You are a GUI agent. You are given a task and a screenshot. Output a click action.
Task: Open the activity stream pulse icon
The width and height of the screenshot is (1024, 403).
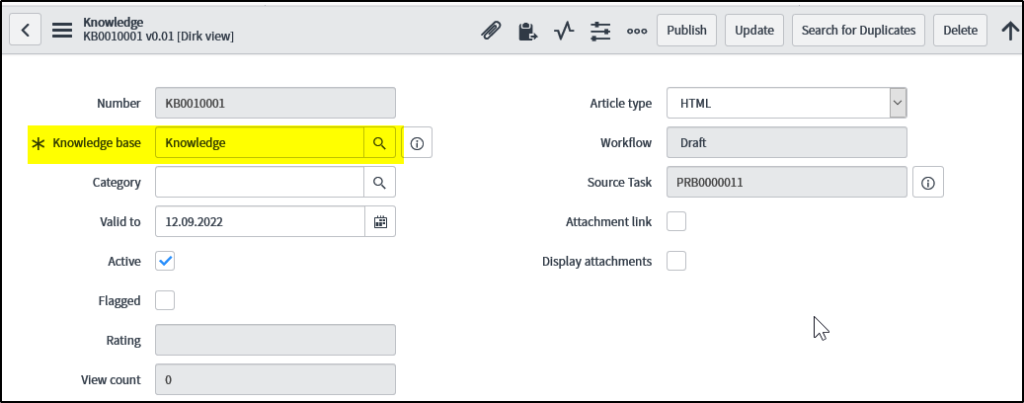click(x=564, y=30)
